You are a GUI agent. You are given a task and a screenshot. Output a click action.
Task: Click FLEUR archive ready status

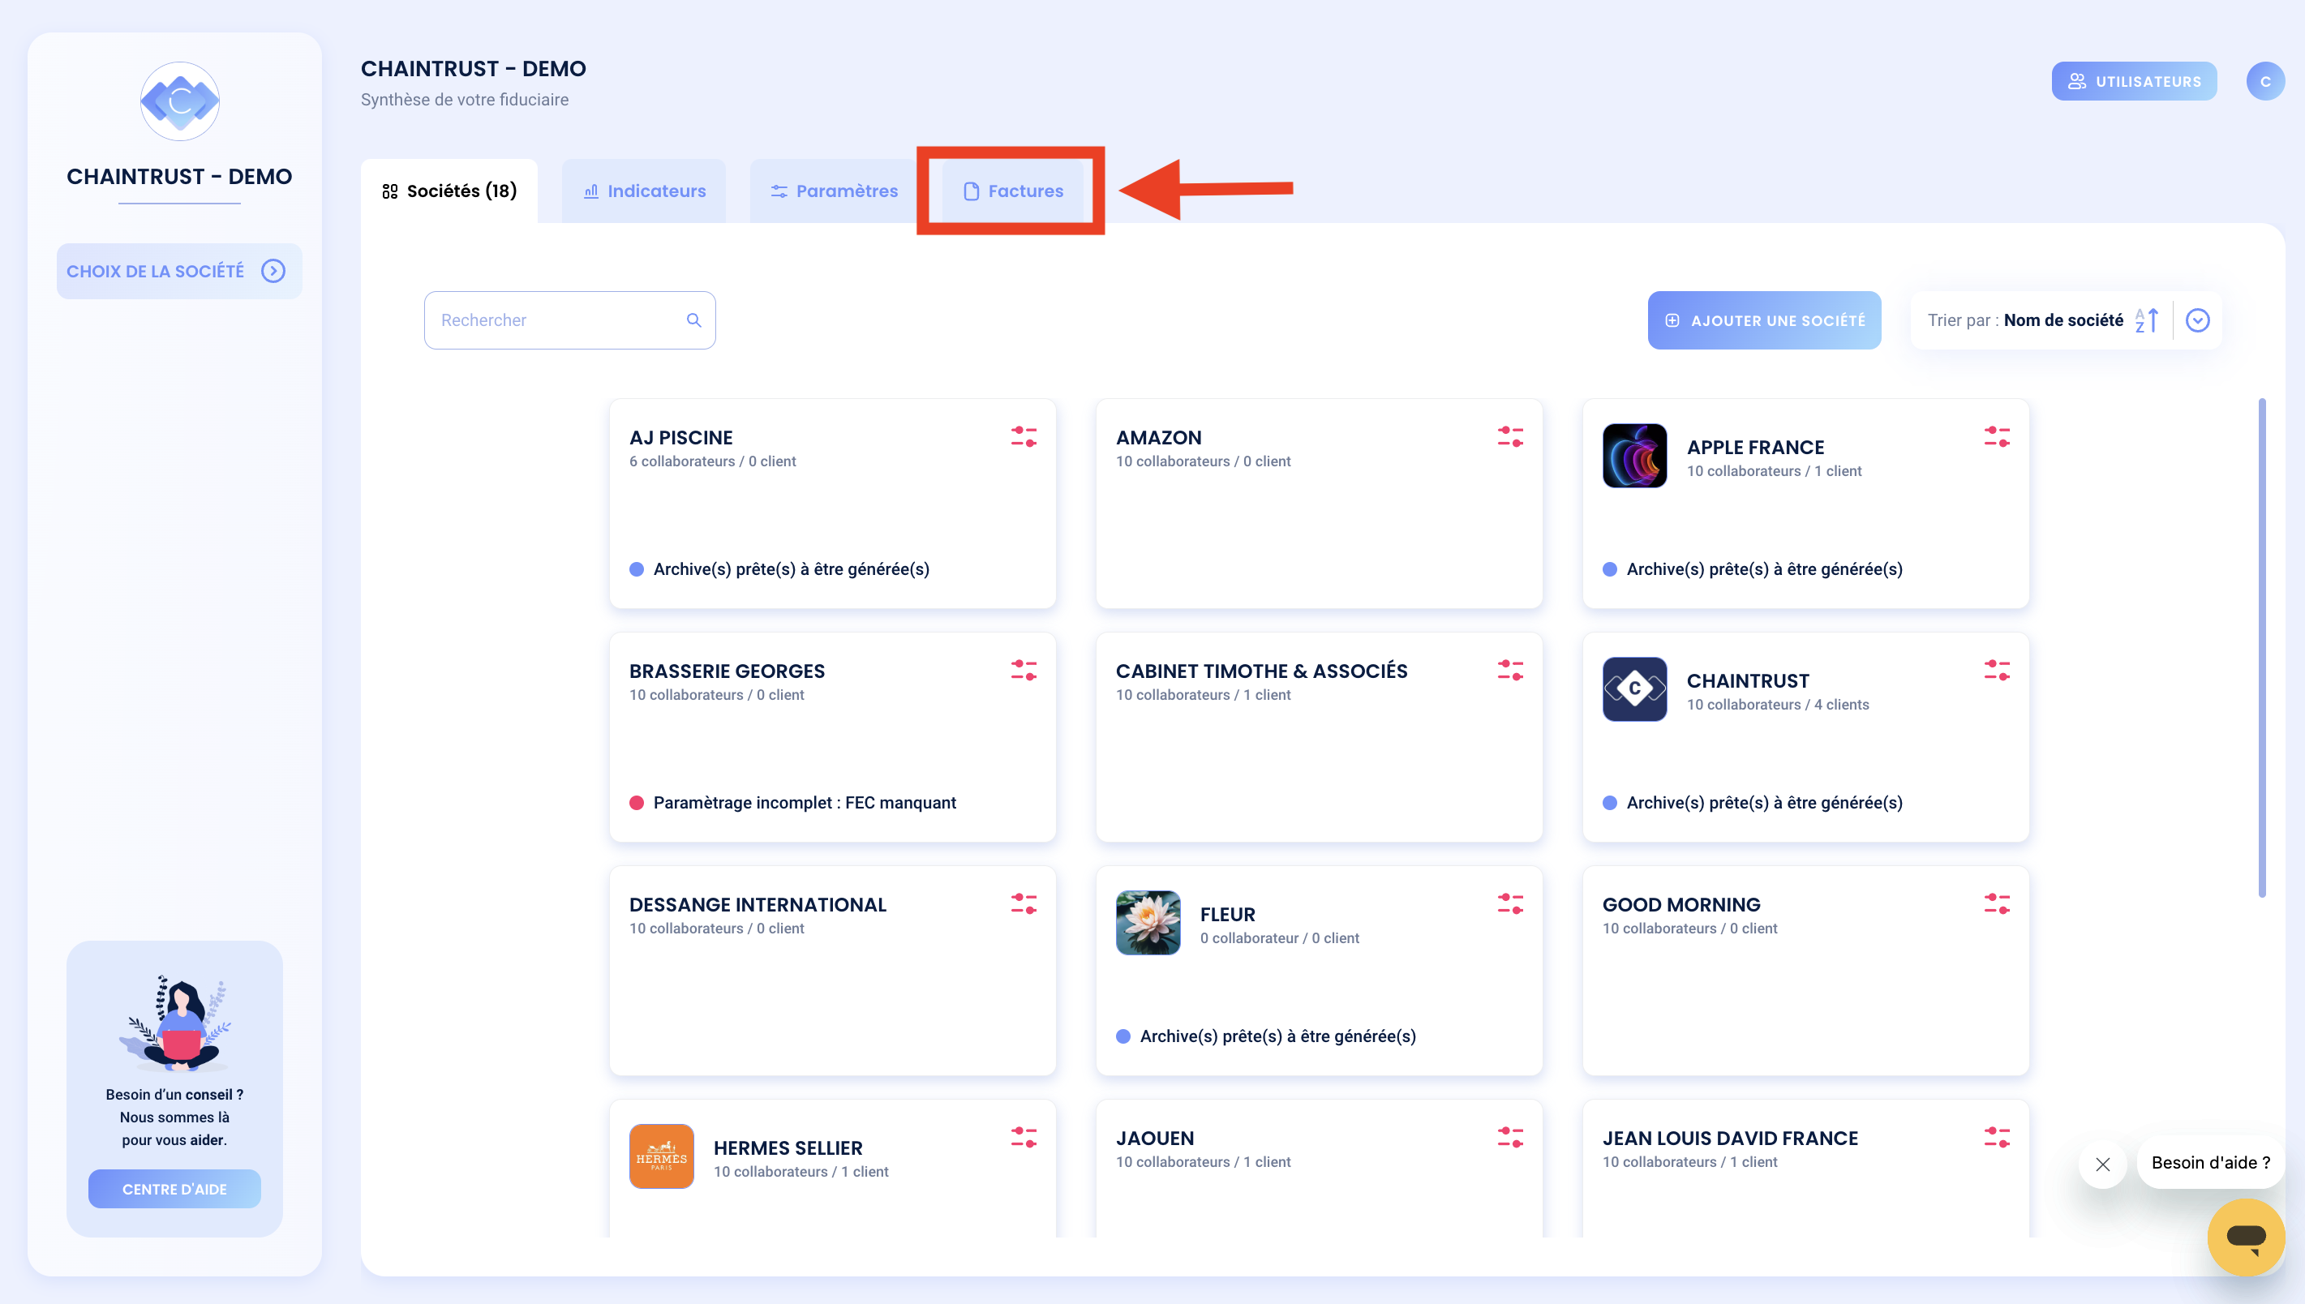[x=1266, y=1036]
